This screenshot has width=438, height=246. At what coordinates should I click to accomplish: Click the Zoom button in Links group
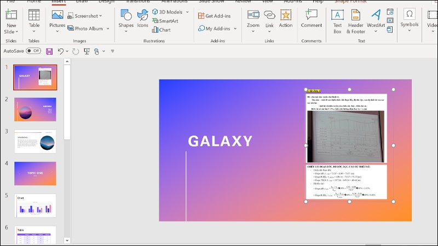pyautogui.click(x=253, y=20)
